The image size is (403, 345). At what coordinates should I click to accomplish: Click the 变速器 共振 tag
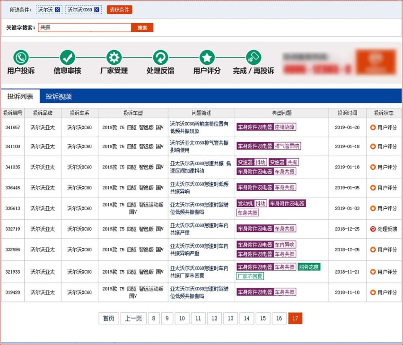point(284,162)
